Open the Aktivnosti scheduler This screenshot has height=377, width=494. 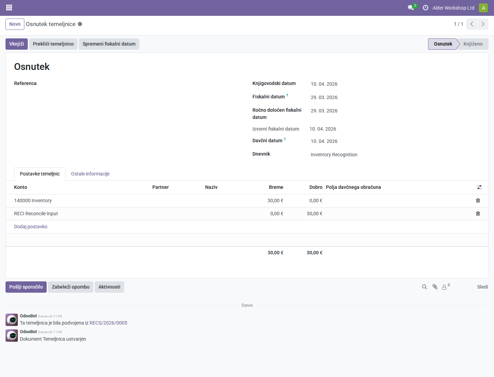[x=109, y=287]
